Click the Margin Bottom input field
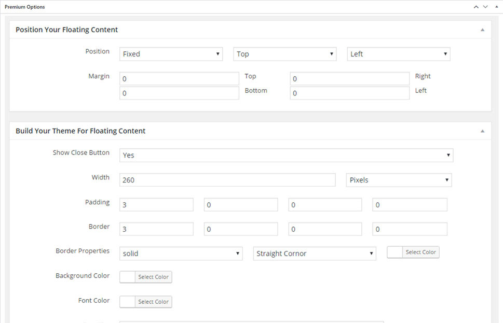The width and height of the screenshot is (503, 323). point(179,93)
